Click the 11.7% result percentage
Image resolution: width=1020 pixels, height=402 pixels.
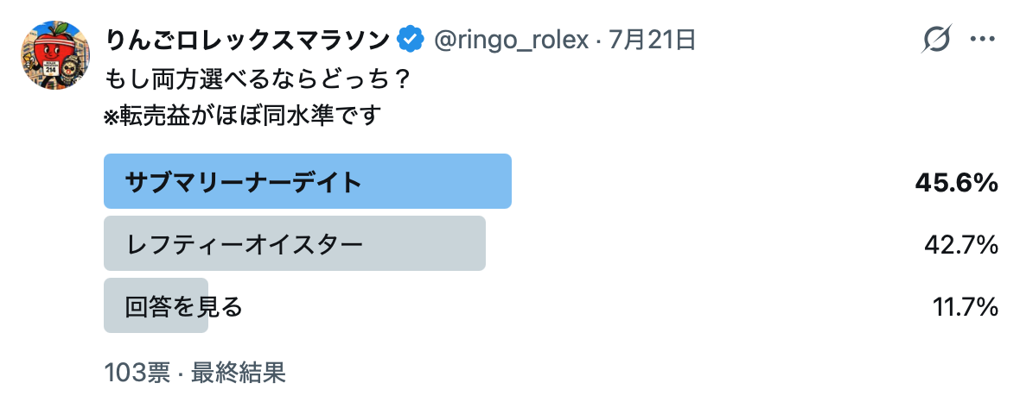tap(966, 306)
